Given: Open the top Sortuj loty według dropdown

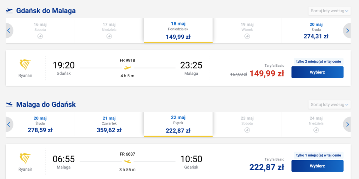Looking at the screenshot, I should coord(329,11).
